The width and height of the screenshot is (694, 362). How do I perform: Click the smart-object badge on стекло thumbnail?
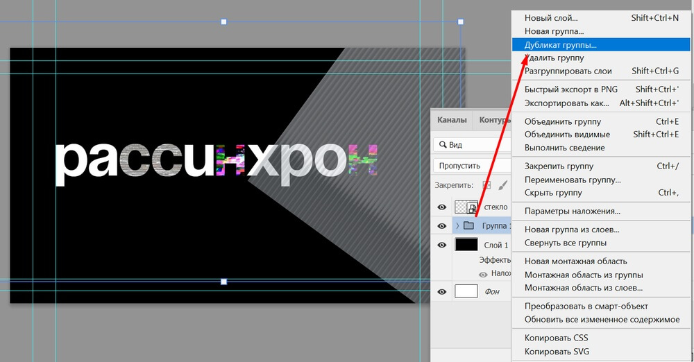[x=473, y=209]
